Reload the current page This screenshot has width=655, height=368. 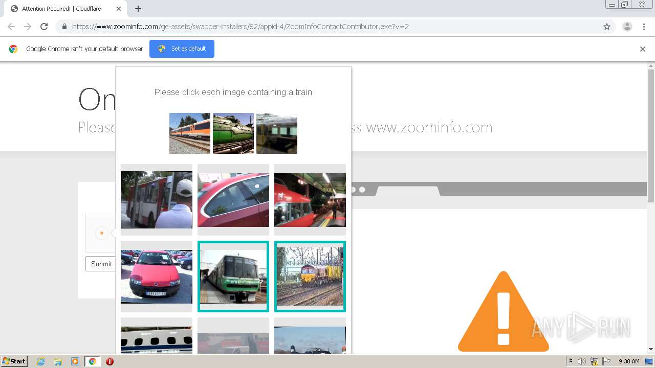[x=44, y=27]
